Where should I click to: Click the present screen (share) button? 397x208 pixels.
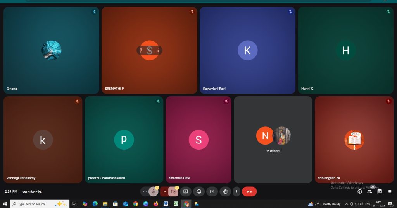pyautogui.click(x=186, y=191)
